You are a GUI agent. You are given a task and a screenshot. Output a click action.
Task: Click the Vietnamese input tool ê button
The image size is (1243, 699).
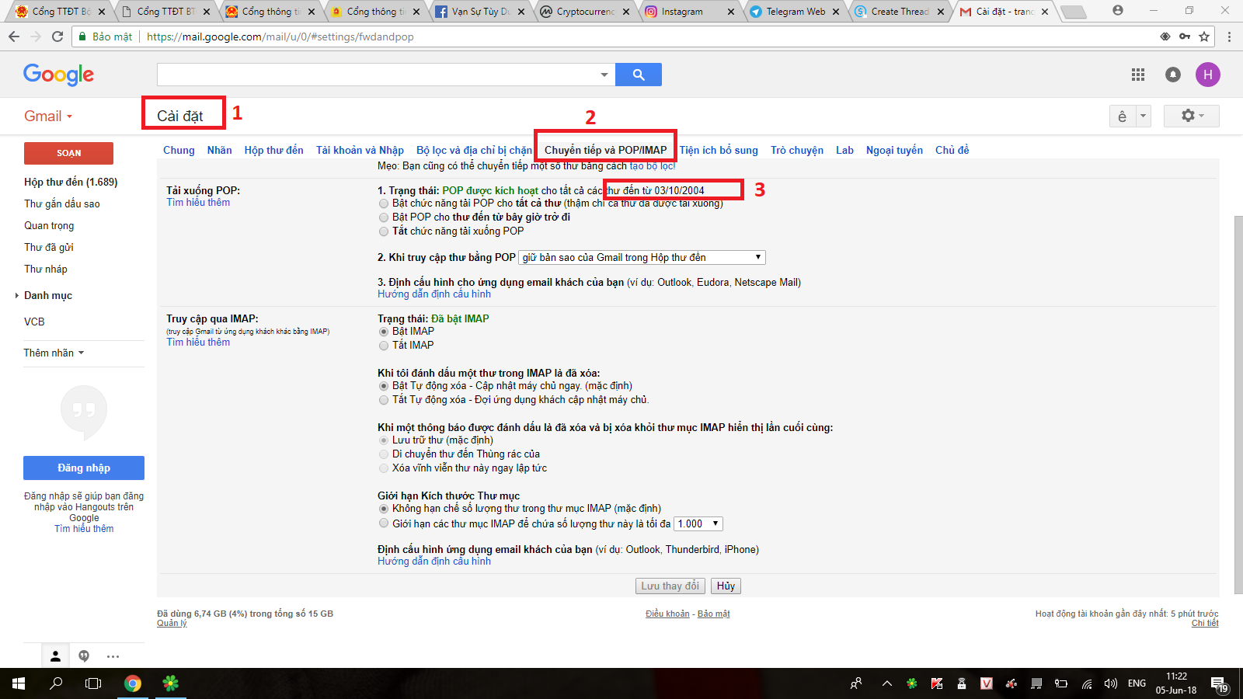(1122, 116)
